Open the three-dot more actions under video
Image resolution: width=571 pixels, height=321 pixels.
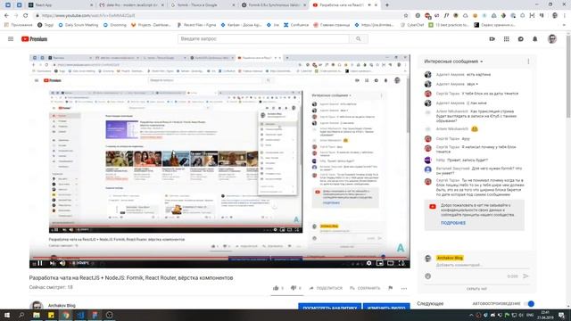[404, 288]
